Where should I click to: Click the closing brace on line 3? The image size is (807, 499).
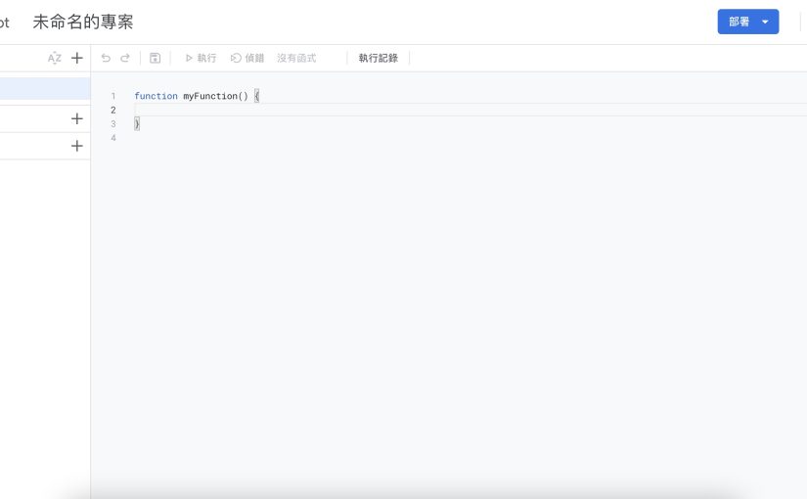click(x=137, y=124)
